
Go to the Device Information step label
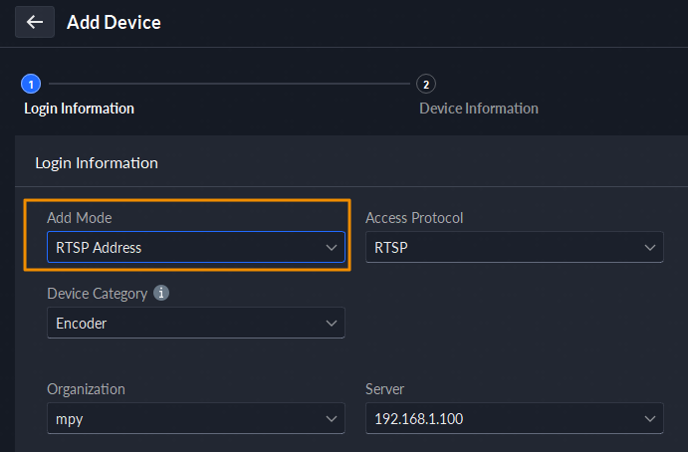(x=479, y=109)
